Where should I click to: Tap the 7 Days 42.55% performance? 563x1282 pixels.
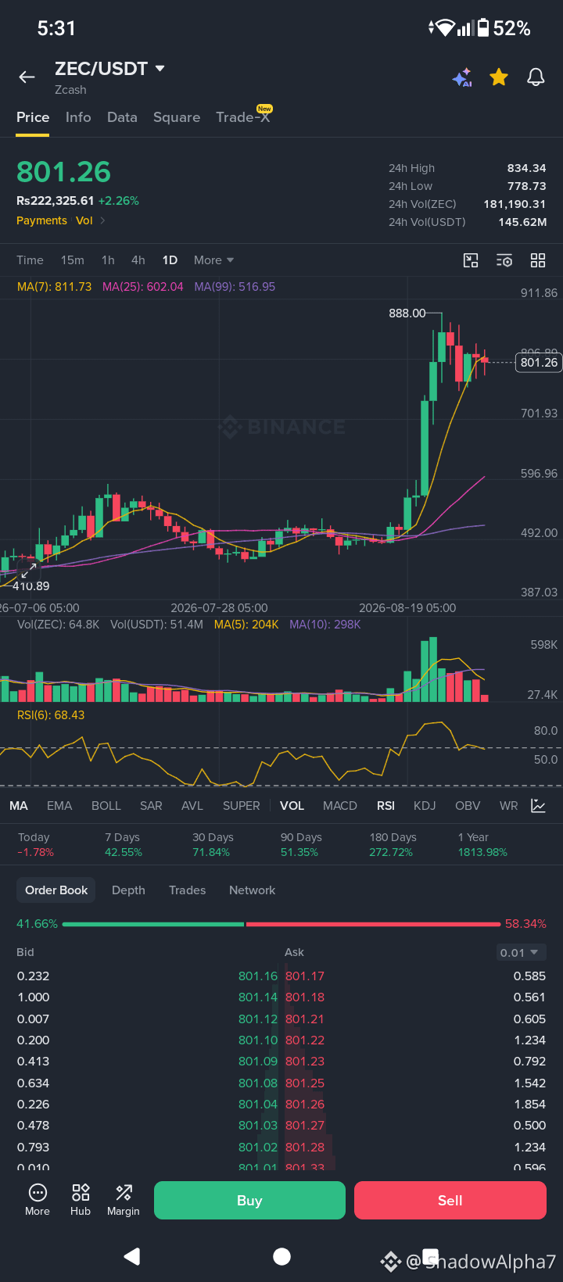click(124, 844)
